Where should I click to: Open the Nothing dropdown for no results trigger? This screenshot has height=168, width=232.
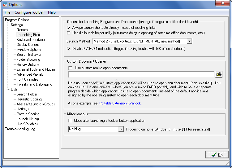(121, 129)
